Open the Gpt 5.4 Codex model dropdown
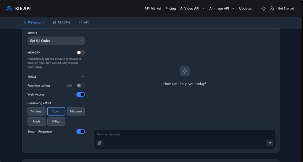The width and height of the screenshot is (303, 162). click(x=56, y=41)
